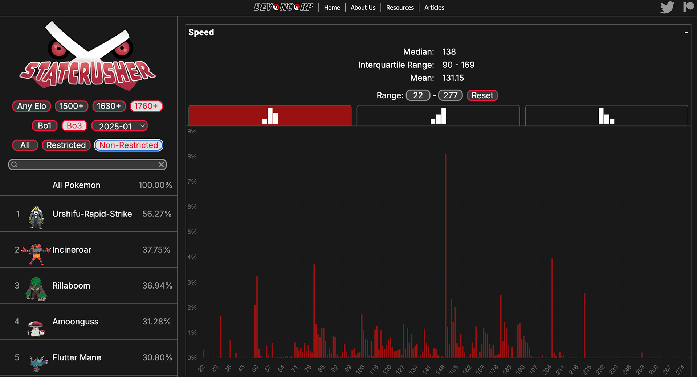Screen dimensions: 697x377
Task: Open the Resources menu item
Action: click(400, 7)
